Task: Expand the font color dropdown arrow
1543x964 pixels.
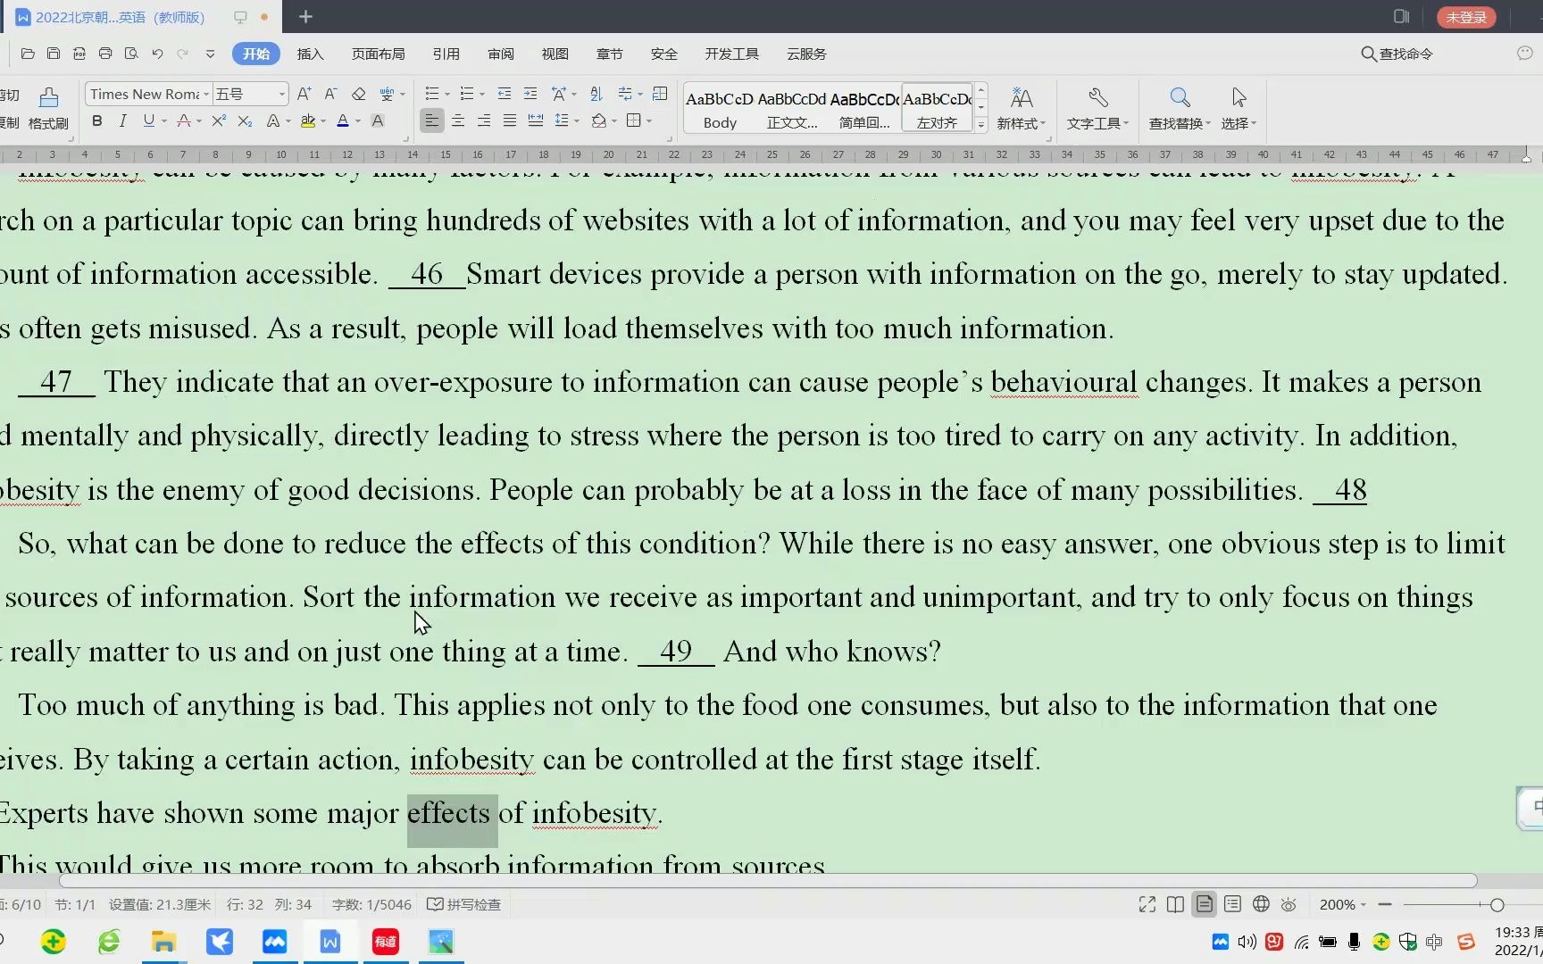Action: (358, 121)
